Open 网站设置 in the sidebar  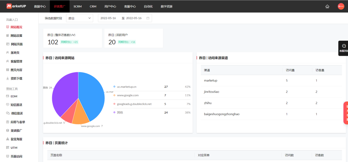point(16,36)
